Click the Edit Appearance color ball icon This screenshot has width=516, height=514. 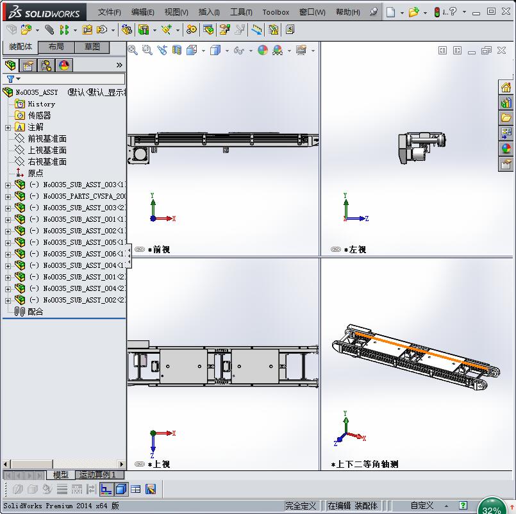[263, 50]
